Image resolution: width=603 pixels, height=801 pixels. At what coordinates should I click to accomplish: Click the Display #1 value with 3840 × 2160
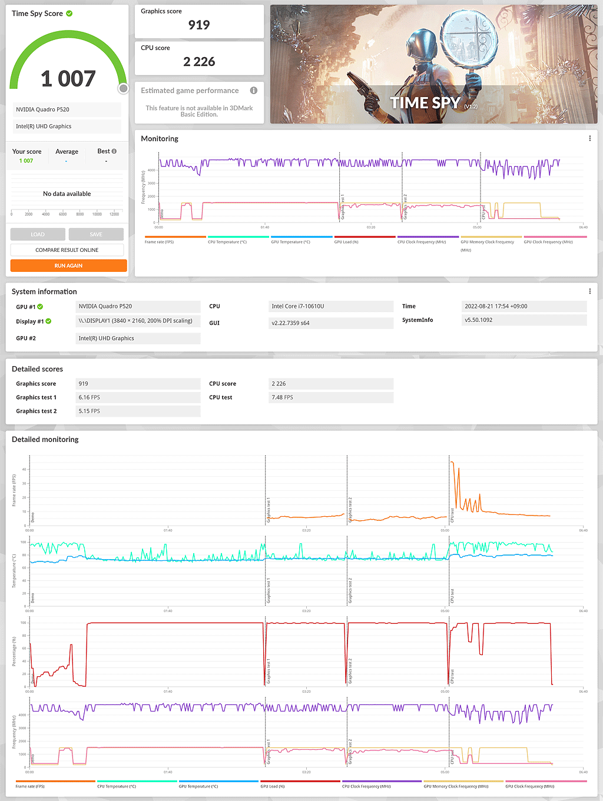click(138, 321)
